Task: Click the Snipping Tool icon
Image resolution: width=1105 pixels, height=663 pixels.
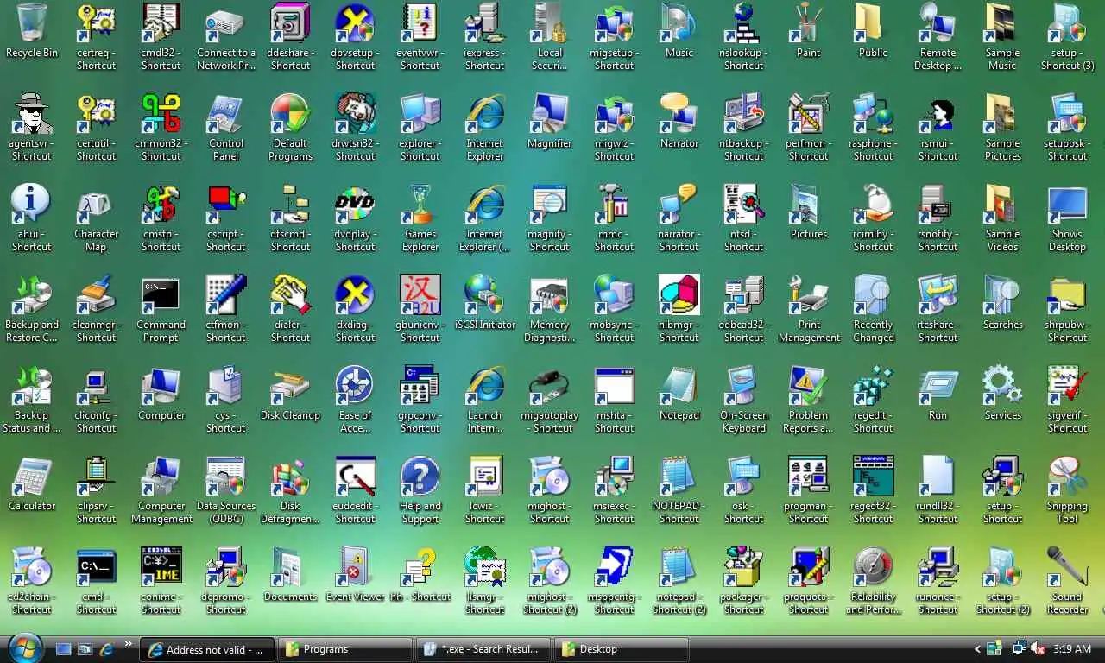Action: click(1068, 477)
